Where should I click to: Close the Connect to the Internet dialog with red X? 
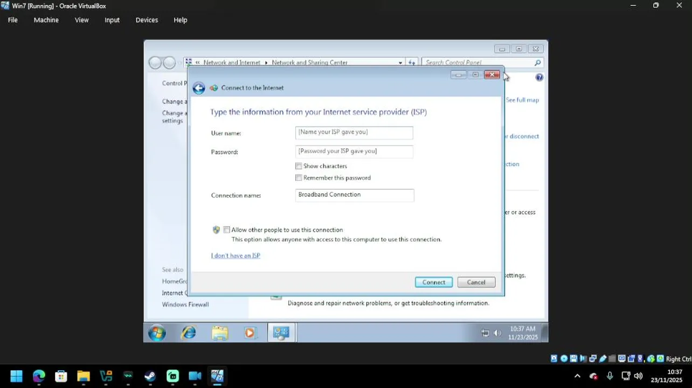[x=492, y=75]
